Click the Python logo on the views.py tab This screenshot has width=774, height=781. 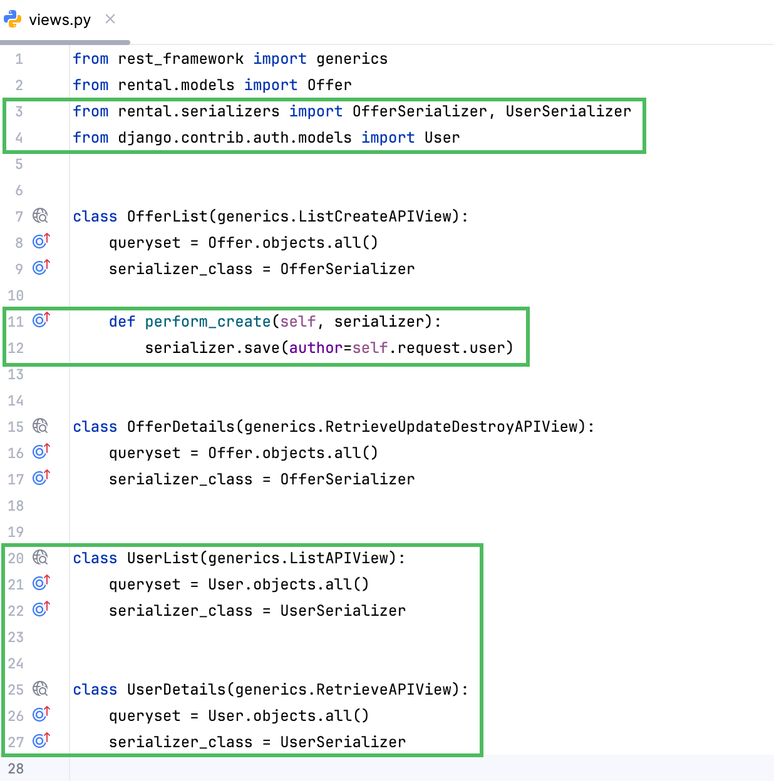[x=13, y=19]
